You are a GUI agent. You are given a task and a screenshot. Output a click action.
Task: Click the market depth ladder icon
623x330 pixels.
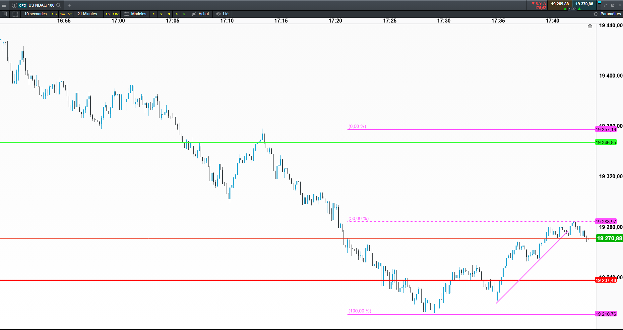pyautogui.click(x=599, y=5)
